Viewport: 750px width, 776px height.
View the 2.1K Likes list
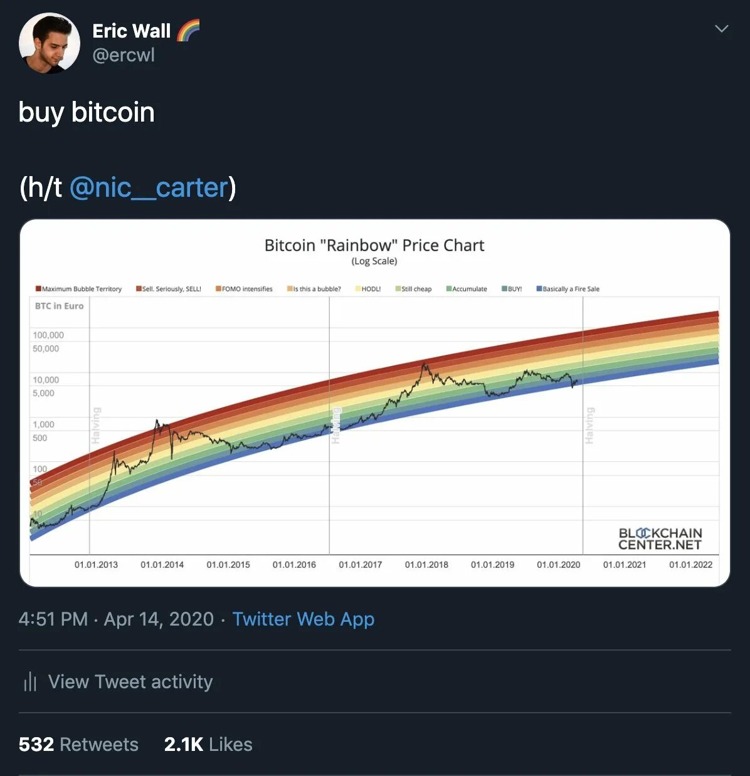point(208,744)
